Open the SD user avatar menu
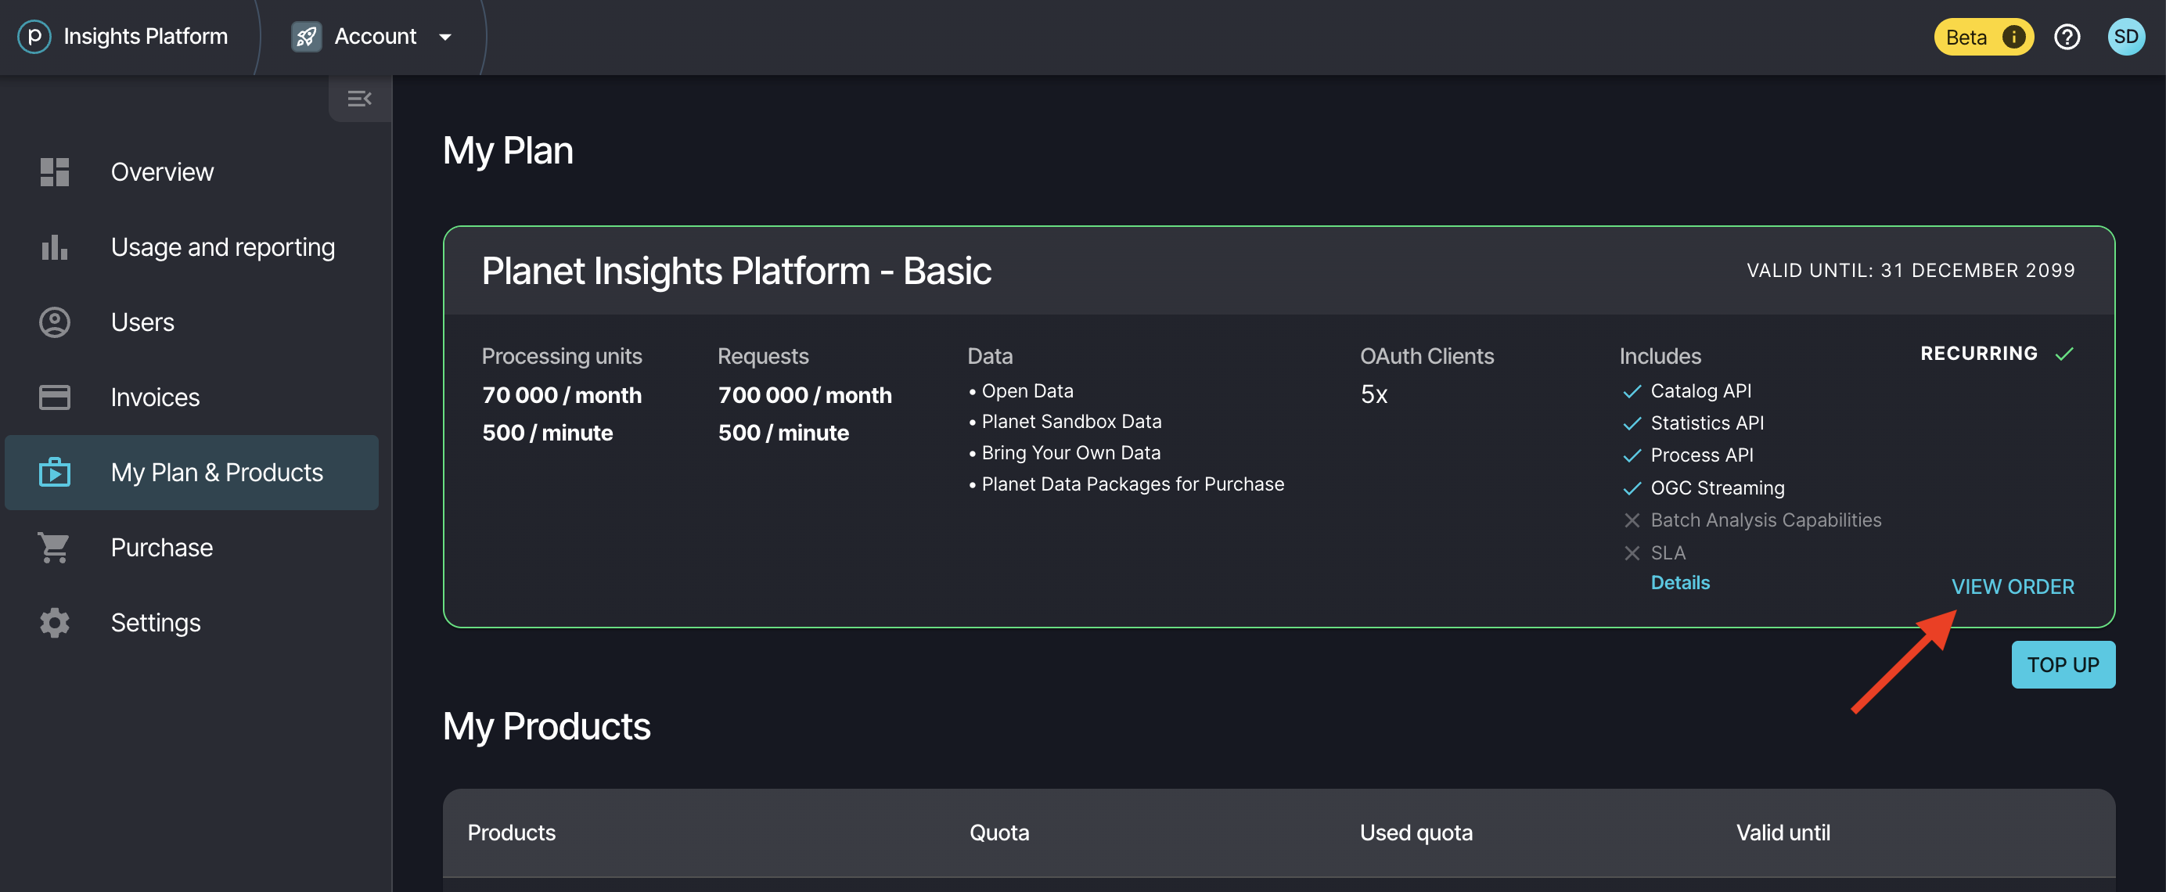Viewport: 2166px width, 892px height. pos(2125,37)
